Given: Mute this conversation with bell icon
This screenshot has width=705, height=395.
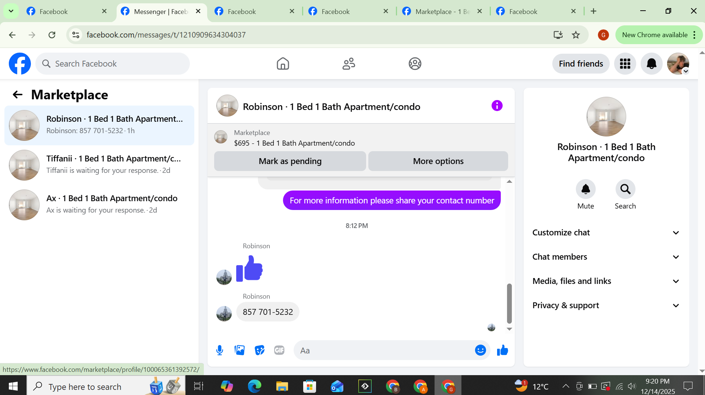Looking at the screenshot, I should [585, 189].
